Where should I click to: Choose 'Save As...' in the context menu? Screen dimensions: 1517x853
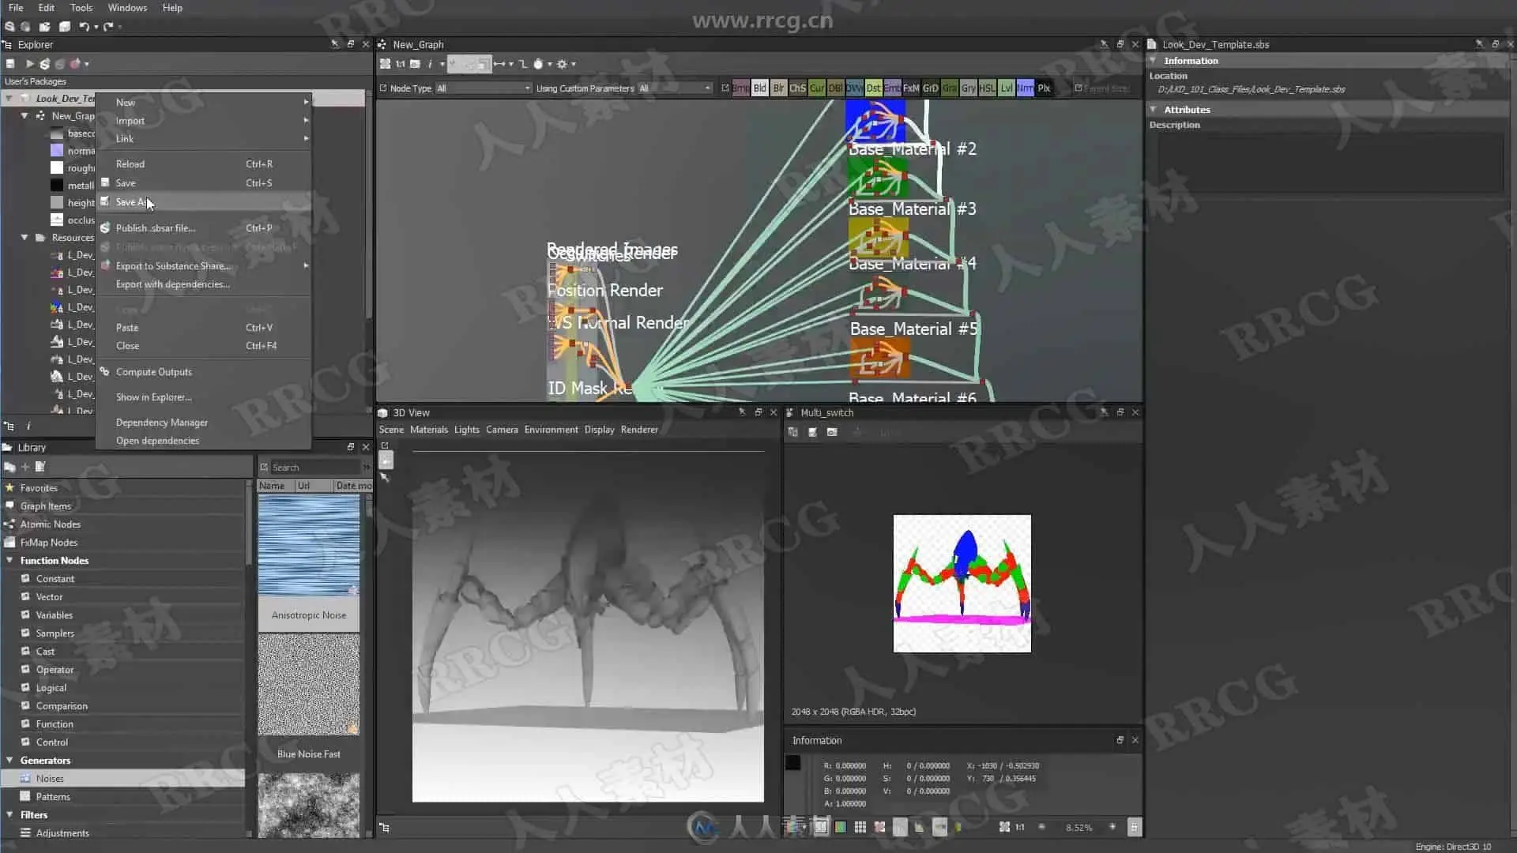point(131,202)
